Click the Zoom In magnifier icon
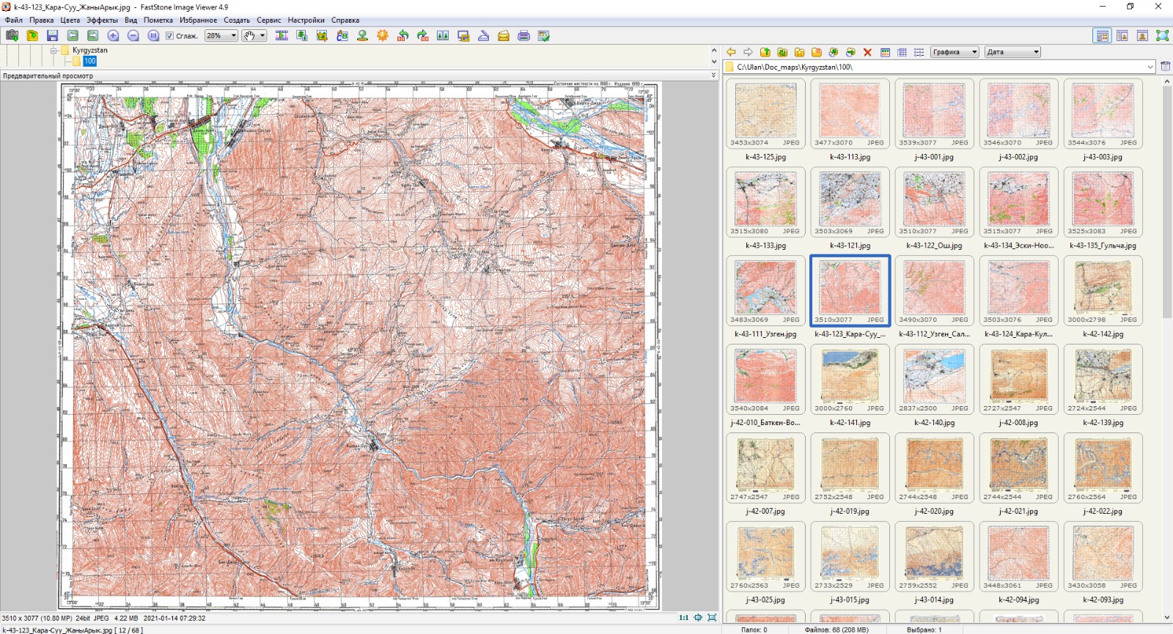The image size is (1173, 634). [113, 35]
